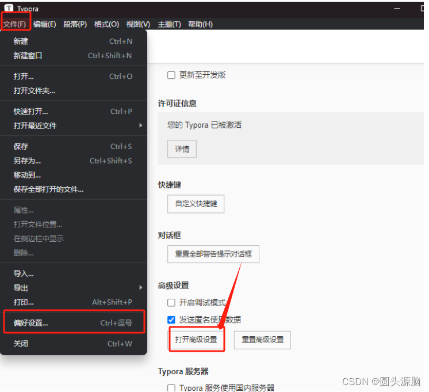Select 移动到... menu item
Viewport: 429px width, 392px height.
(x=74, y=175)
